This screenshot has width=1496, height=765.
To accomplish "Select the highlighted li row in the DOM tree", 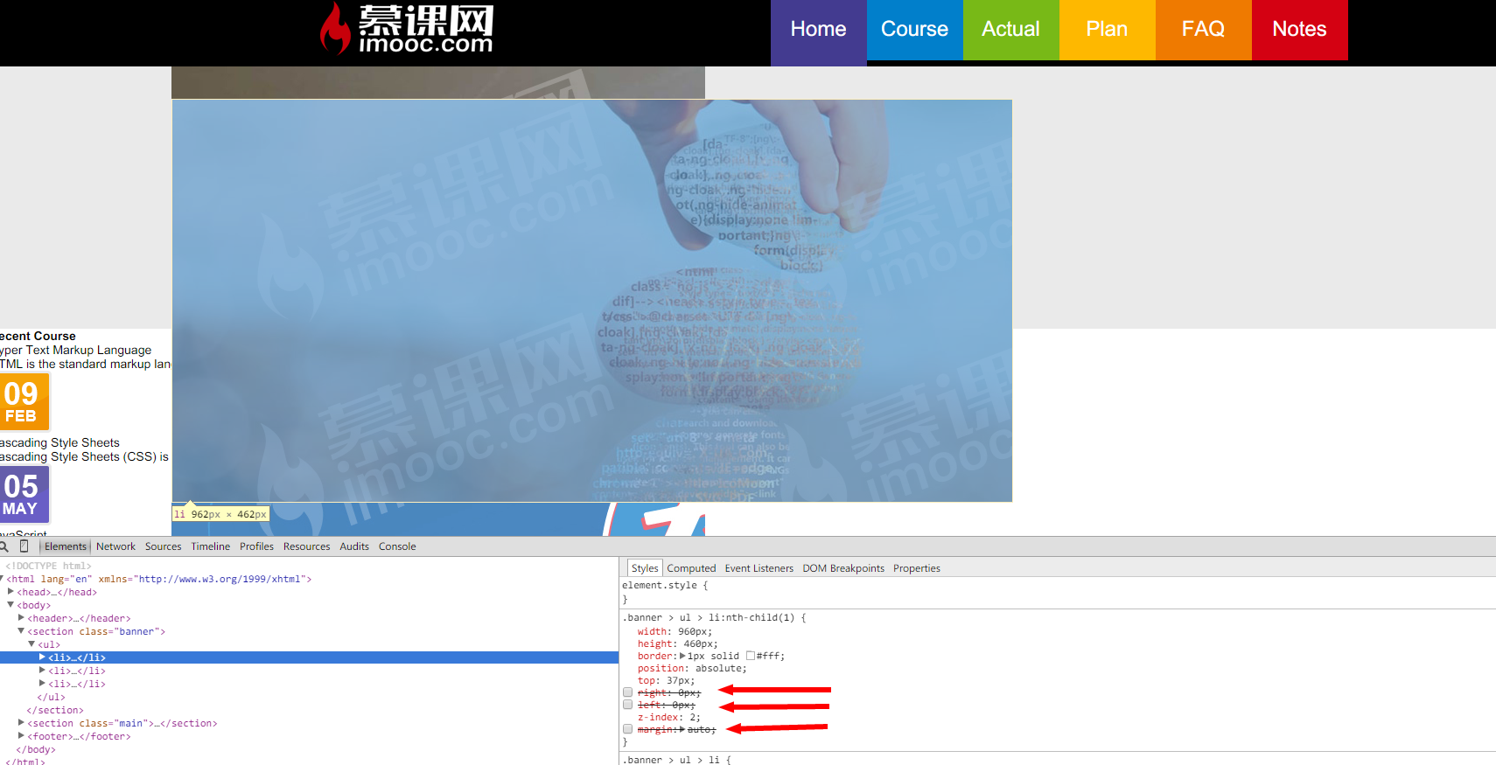I will coord(309,657).
